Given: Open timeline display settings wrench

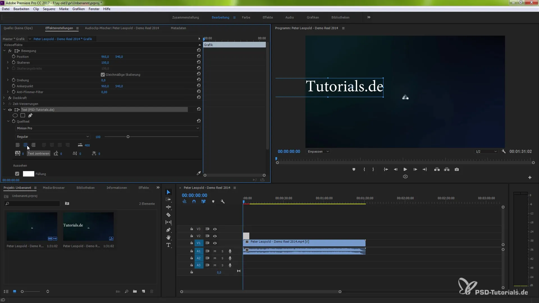Looking at the screenshot, I should coord(223,201).
